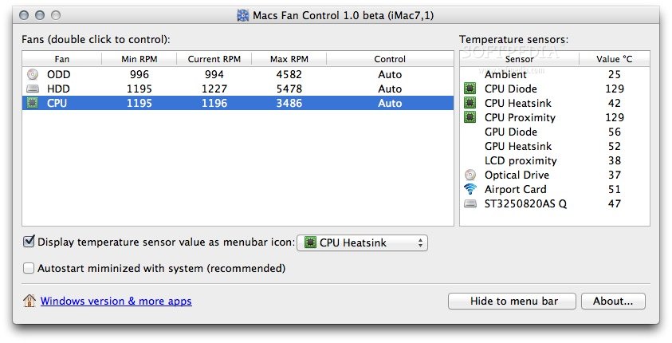This screenshot has height=343, width=672.
Task: Click CPU Current RPM value 1196
Action: coord(214,104)
